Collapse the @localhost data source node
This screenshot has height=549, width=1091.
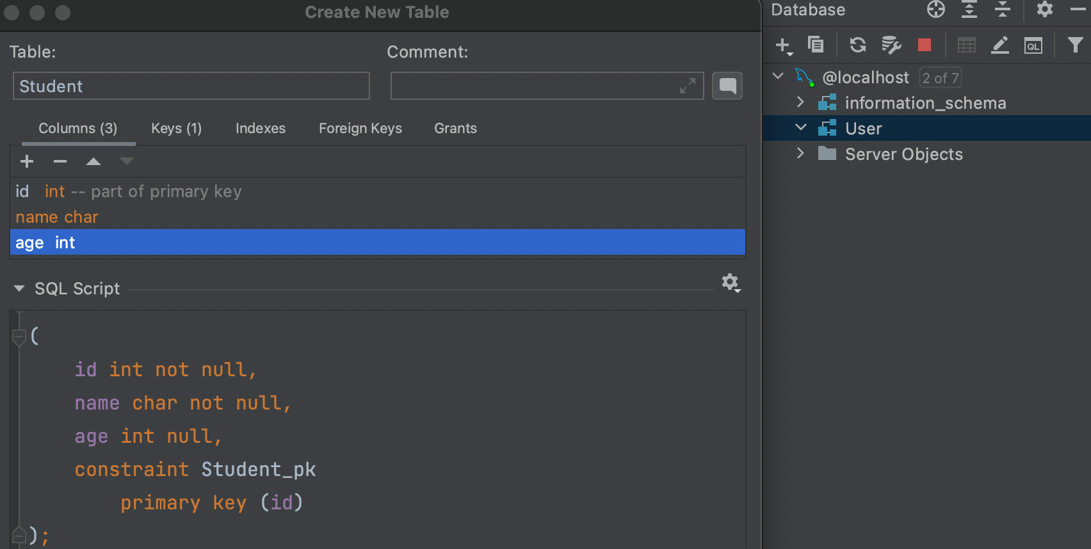coord(779,76)
